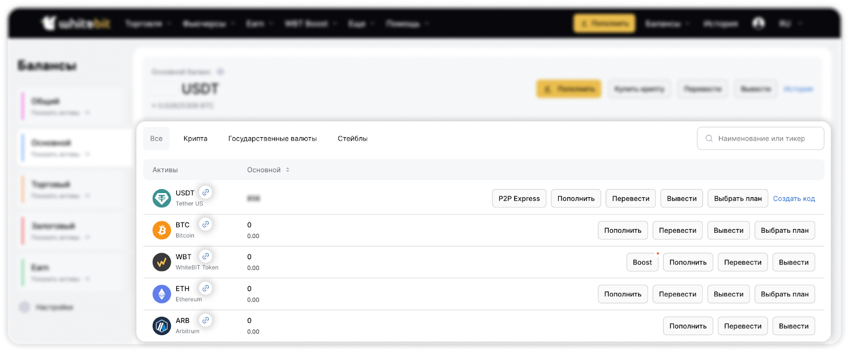Screen dimensions: 849x352
Task: Open the link icon beside BTC
Action: click(x=205, y=224)
